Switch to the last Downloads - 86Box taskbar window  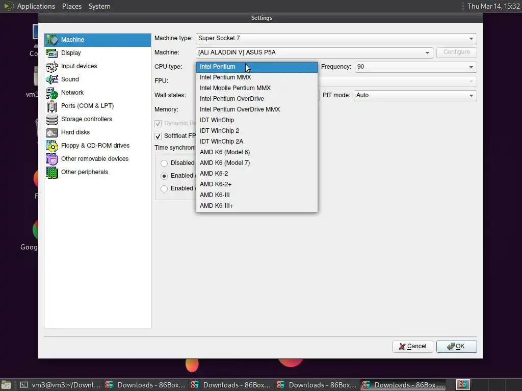[403, 385]
